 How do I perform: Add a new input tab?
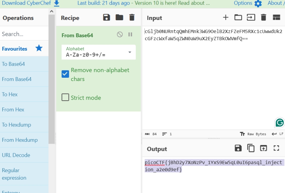(x=226, y=18)
